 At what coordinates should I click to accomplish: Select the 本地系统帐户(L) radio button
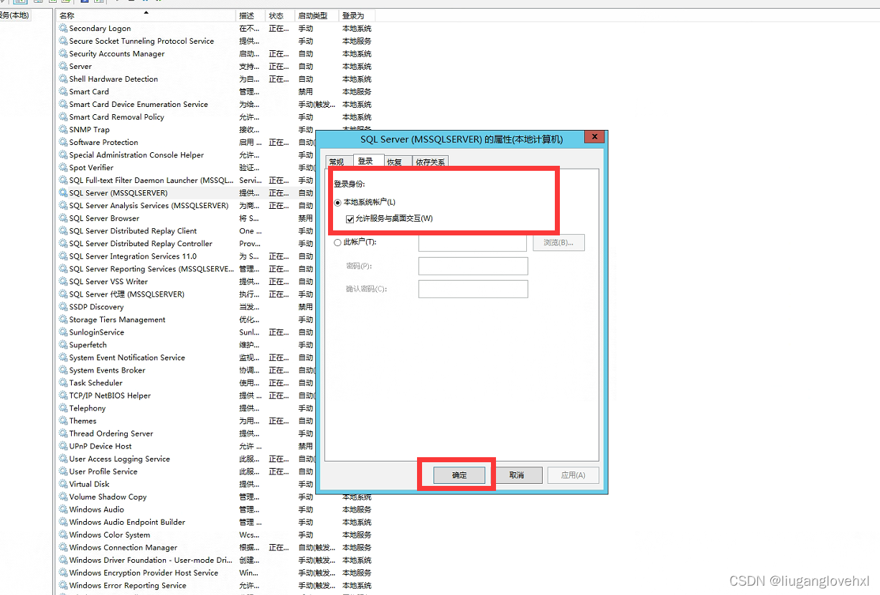pyautogui.click(x=337, y=202)
